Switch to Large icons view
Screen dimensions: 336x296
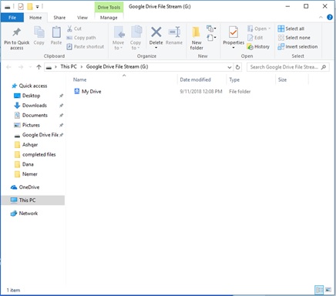(x=328, y=290)
